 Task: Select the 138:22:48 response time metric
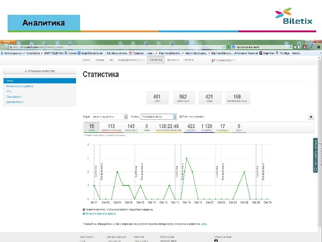[x=169, y=127]
